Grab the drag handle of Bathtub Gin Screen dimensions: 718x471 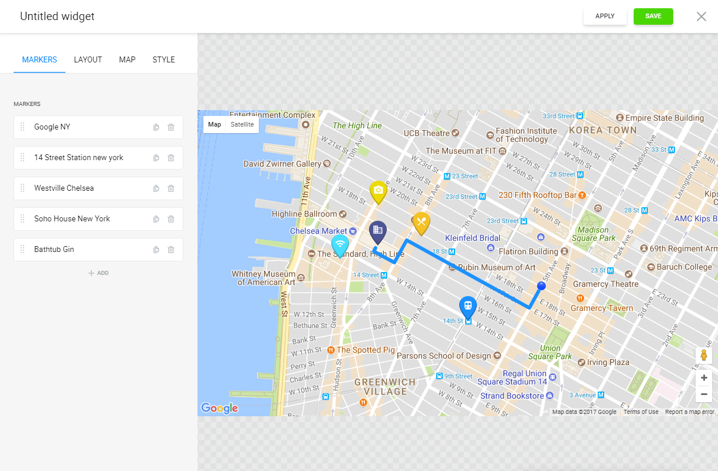22,250
